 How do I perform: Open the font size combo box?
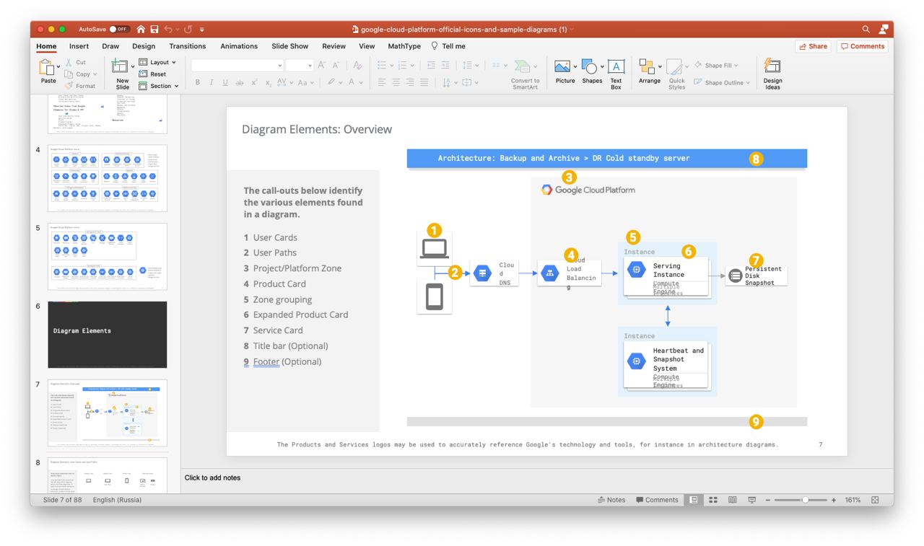[x=299, y=65]
